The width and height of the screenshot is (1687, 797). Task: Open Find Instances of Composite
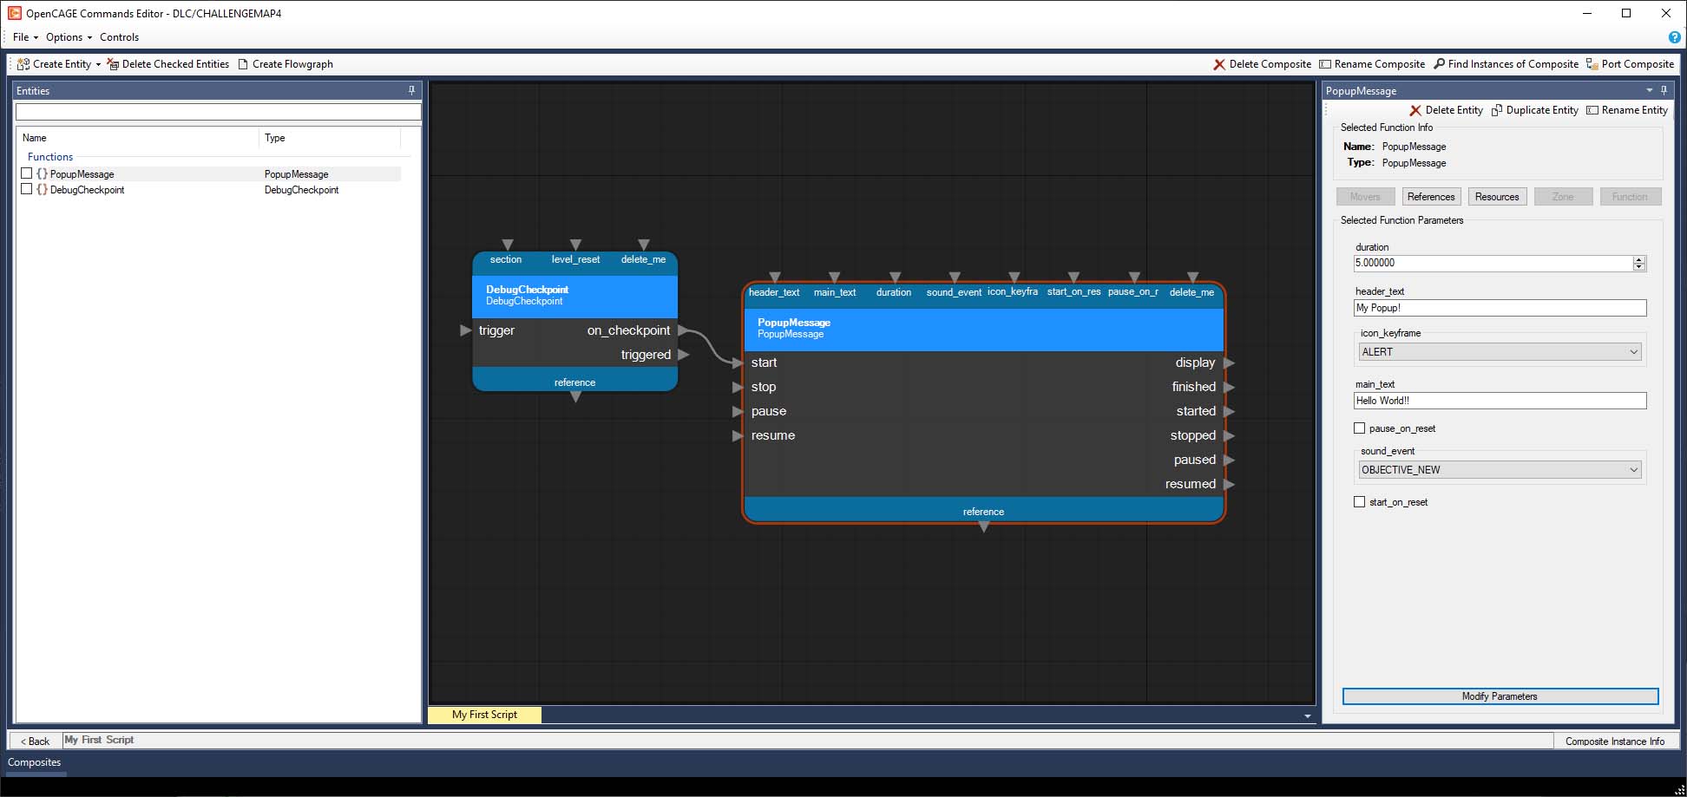[x=1439, y=64]
